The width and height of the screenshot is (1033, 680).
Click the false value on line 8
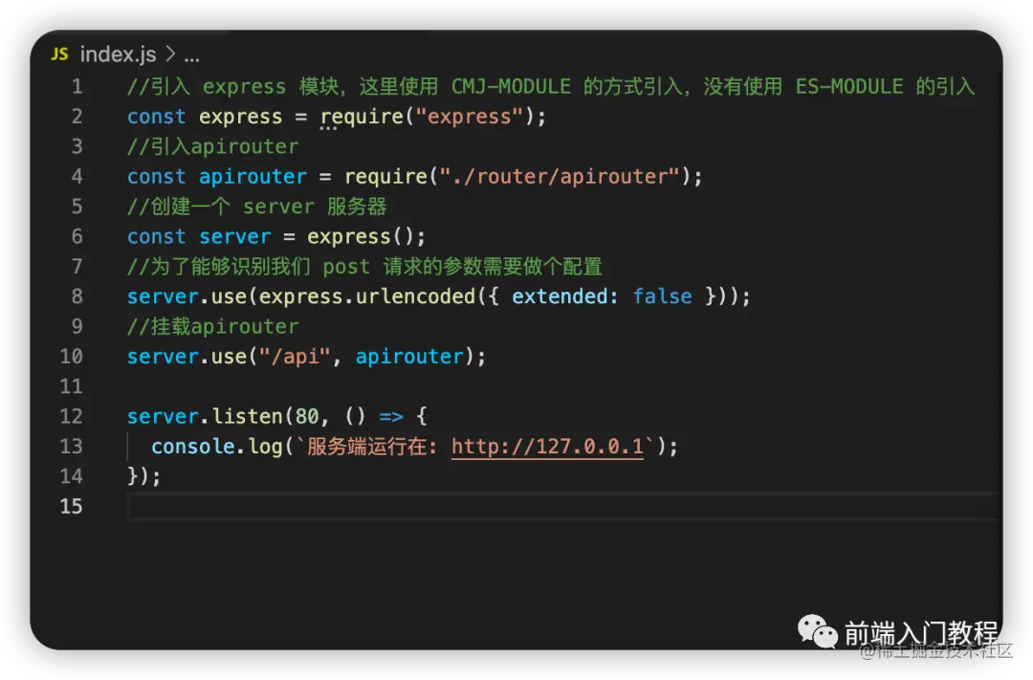[x=662, y=296]
